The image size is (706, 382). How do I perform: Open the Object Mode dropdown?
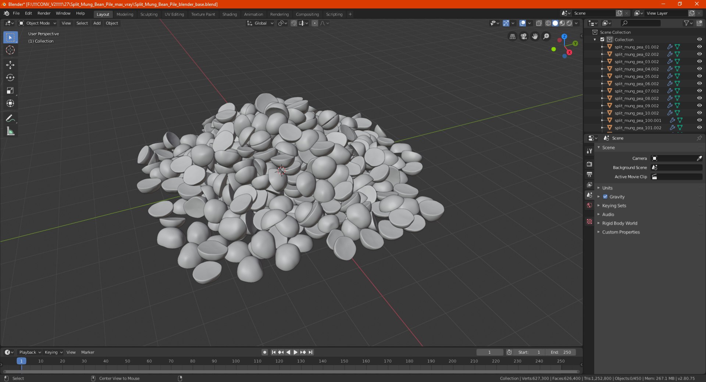pyautogui.click(x=38, y=23)
